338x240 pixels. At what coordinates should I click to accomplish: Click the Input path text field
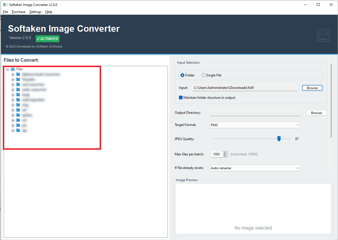point(245,88)
